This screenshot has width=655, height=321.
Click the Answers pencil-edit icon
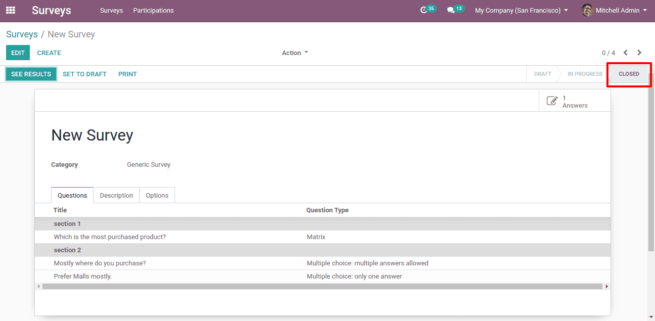pyautogui.click(x=552, y=101)
